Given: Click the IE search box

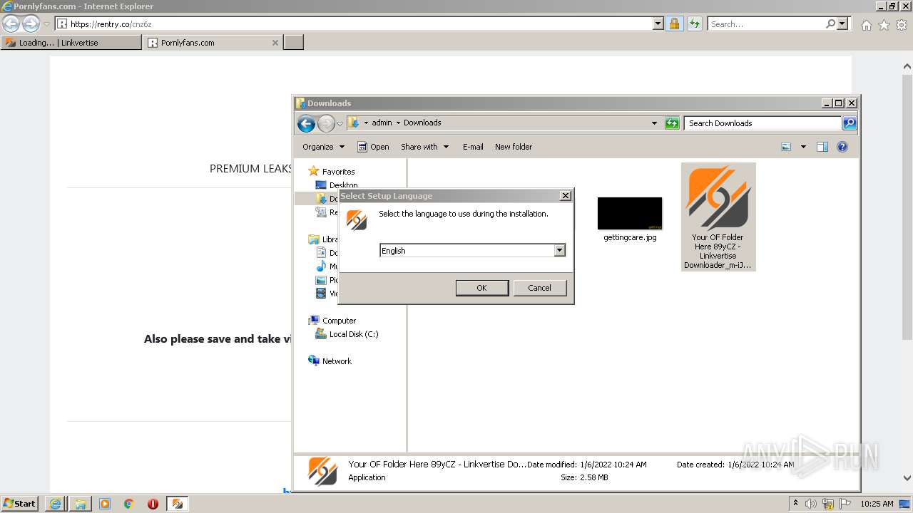Looking at the screenshot, I should click(x=767, y=24).
